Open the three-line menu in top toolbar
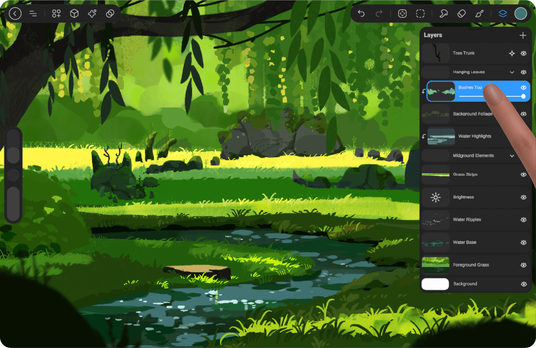Screen dimensions: 536x348 coord(33,14)
